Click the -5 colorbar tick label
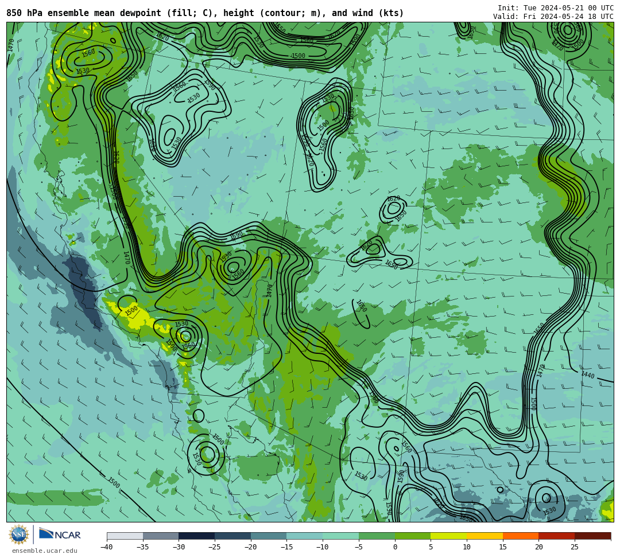 point(359,547)
